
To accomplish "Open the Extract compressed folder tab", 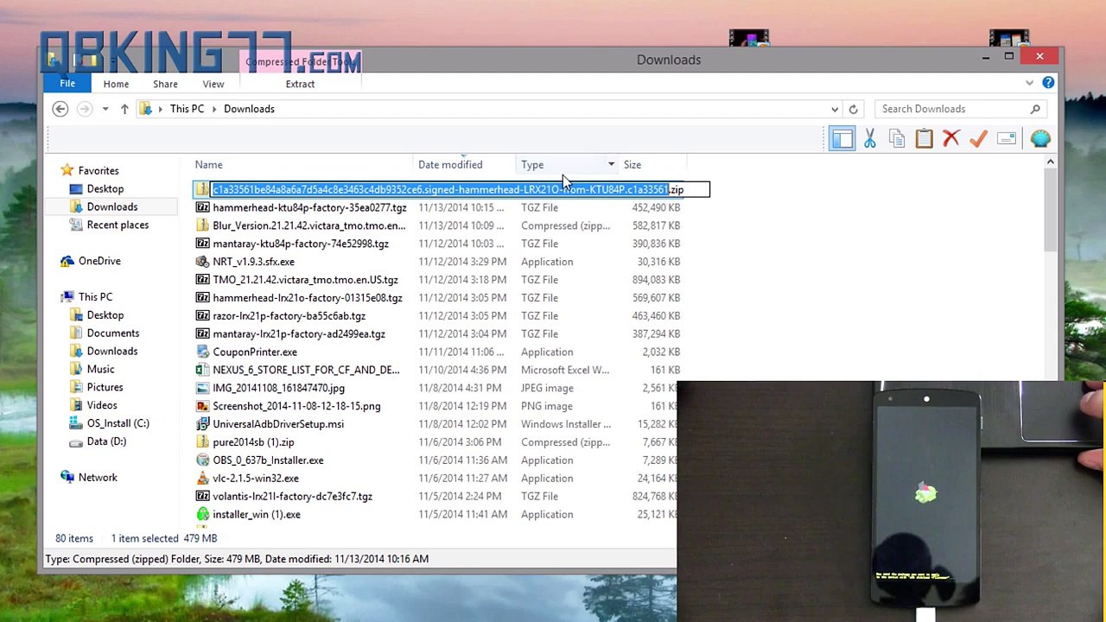I will coord(300,84).
